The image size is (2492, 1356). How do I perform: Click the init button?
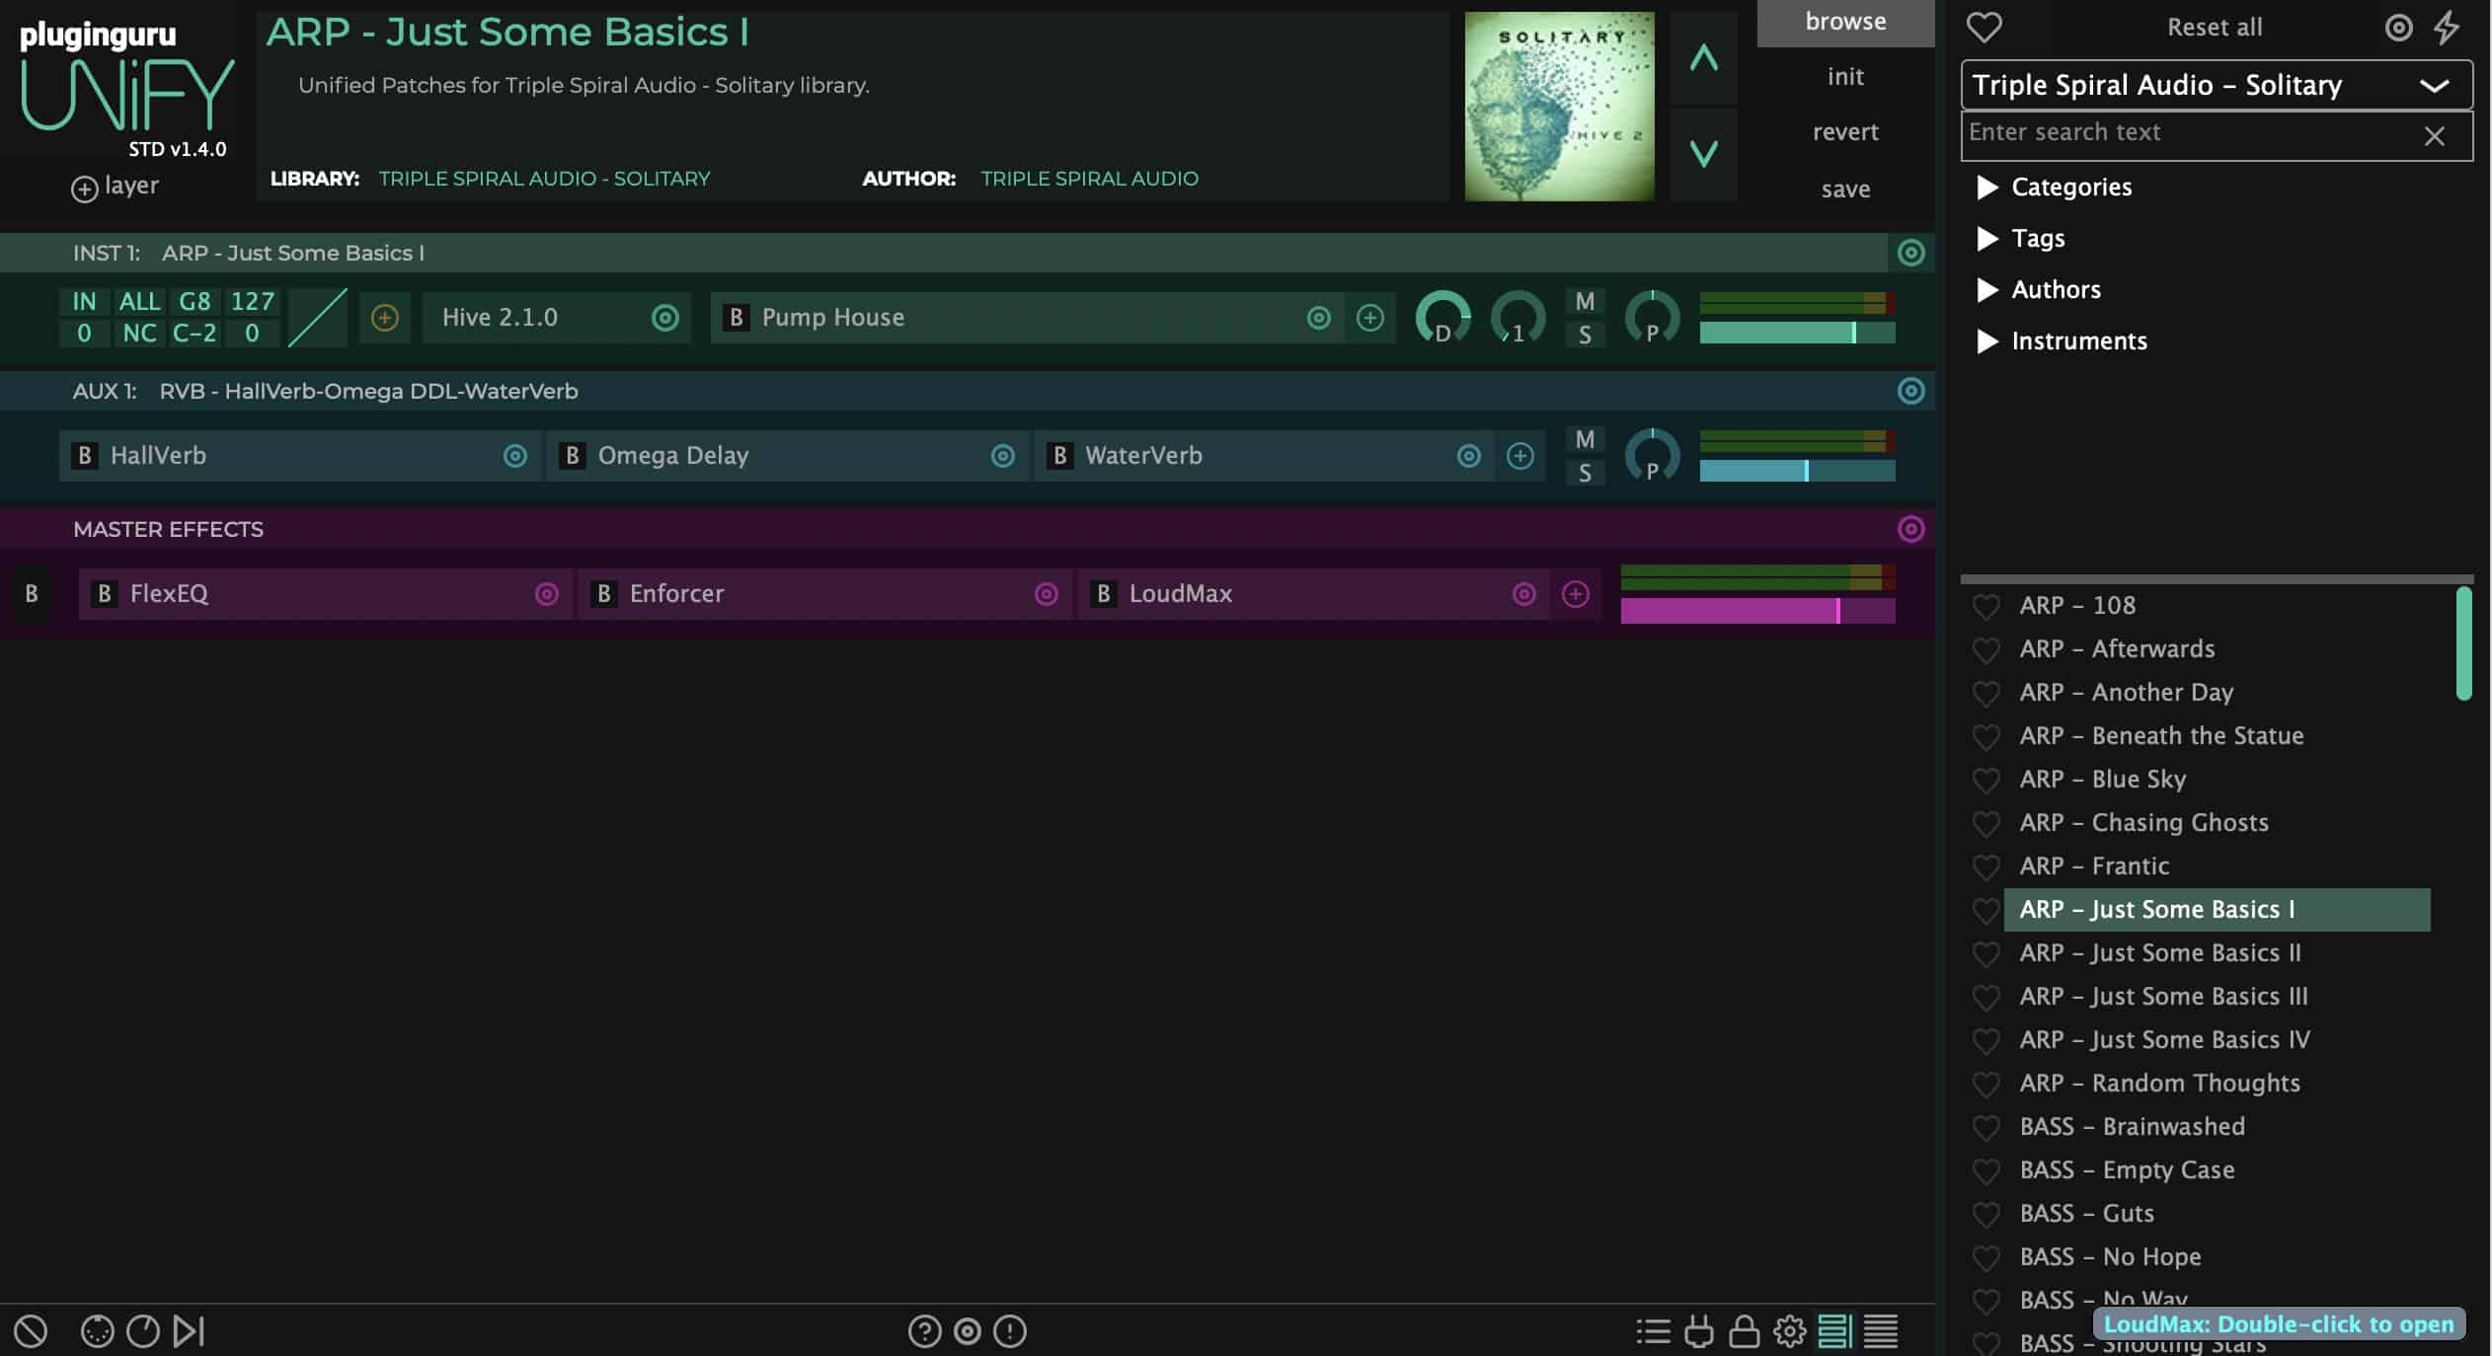coord(1845,77)
